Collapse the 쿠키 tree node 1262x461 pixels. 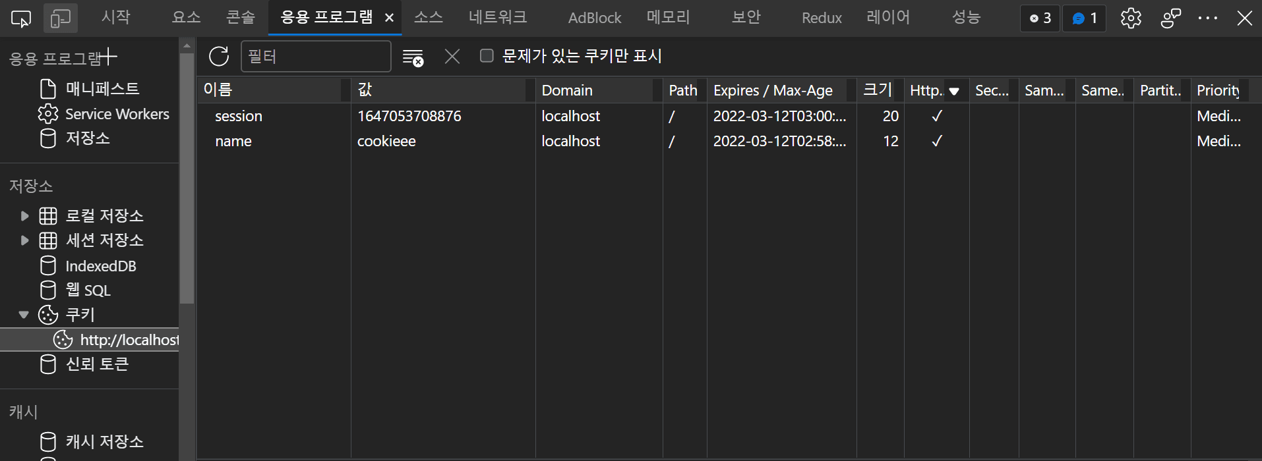(x=24, y=315)
